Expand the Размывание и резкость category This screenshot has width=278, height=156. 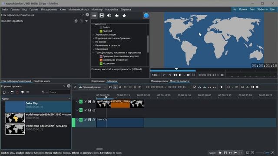point(93,45)
